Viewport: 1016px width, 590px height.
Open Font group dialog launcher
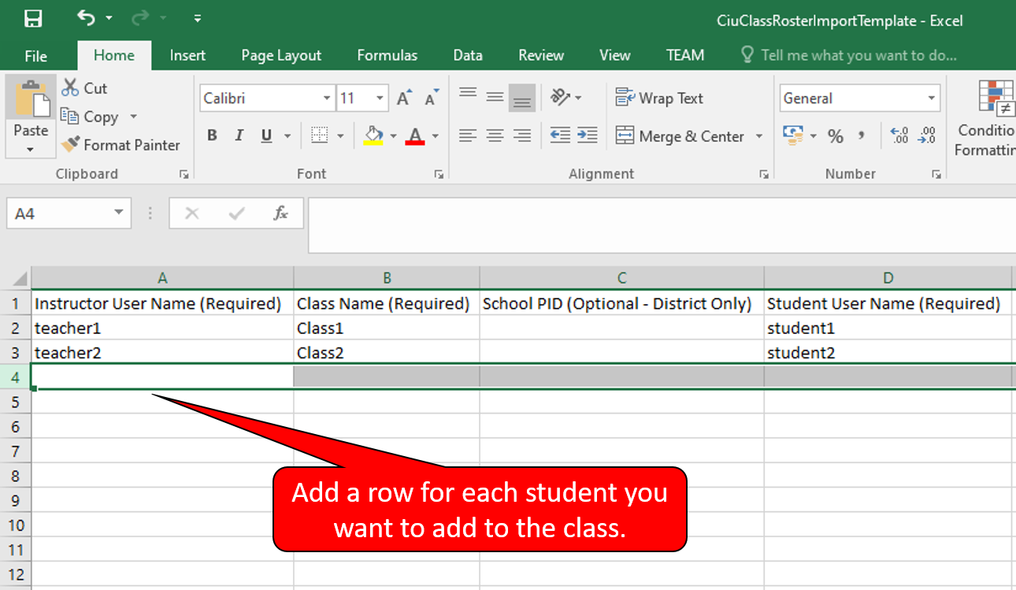click(439, 174)
